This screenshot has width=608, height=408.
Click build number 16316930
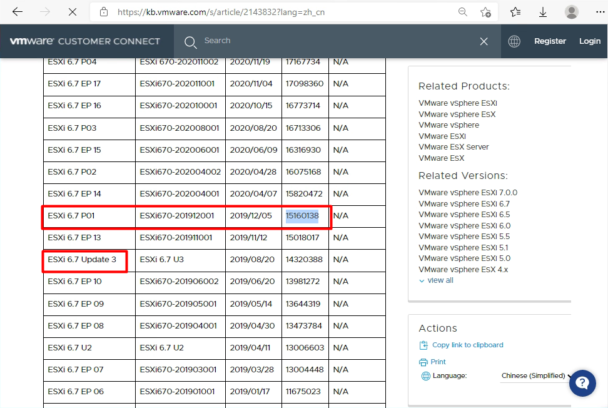pos(303,150)
